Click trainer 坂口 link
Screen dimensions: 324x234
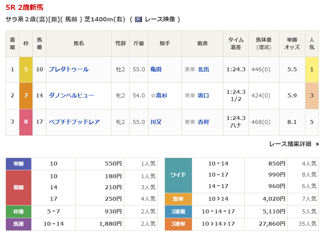pyautogui.click(x=203, y=95)
